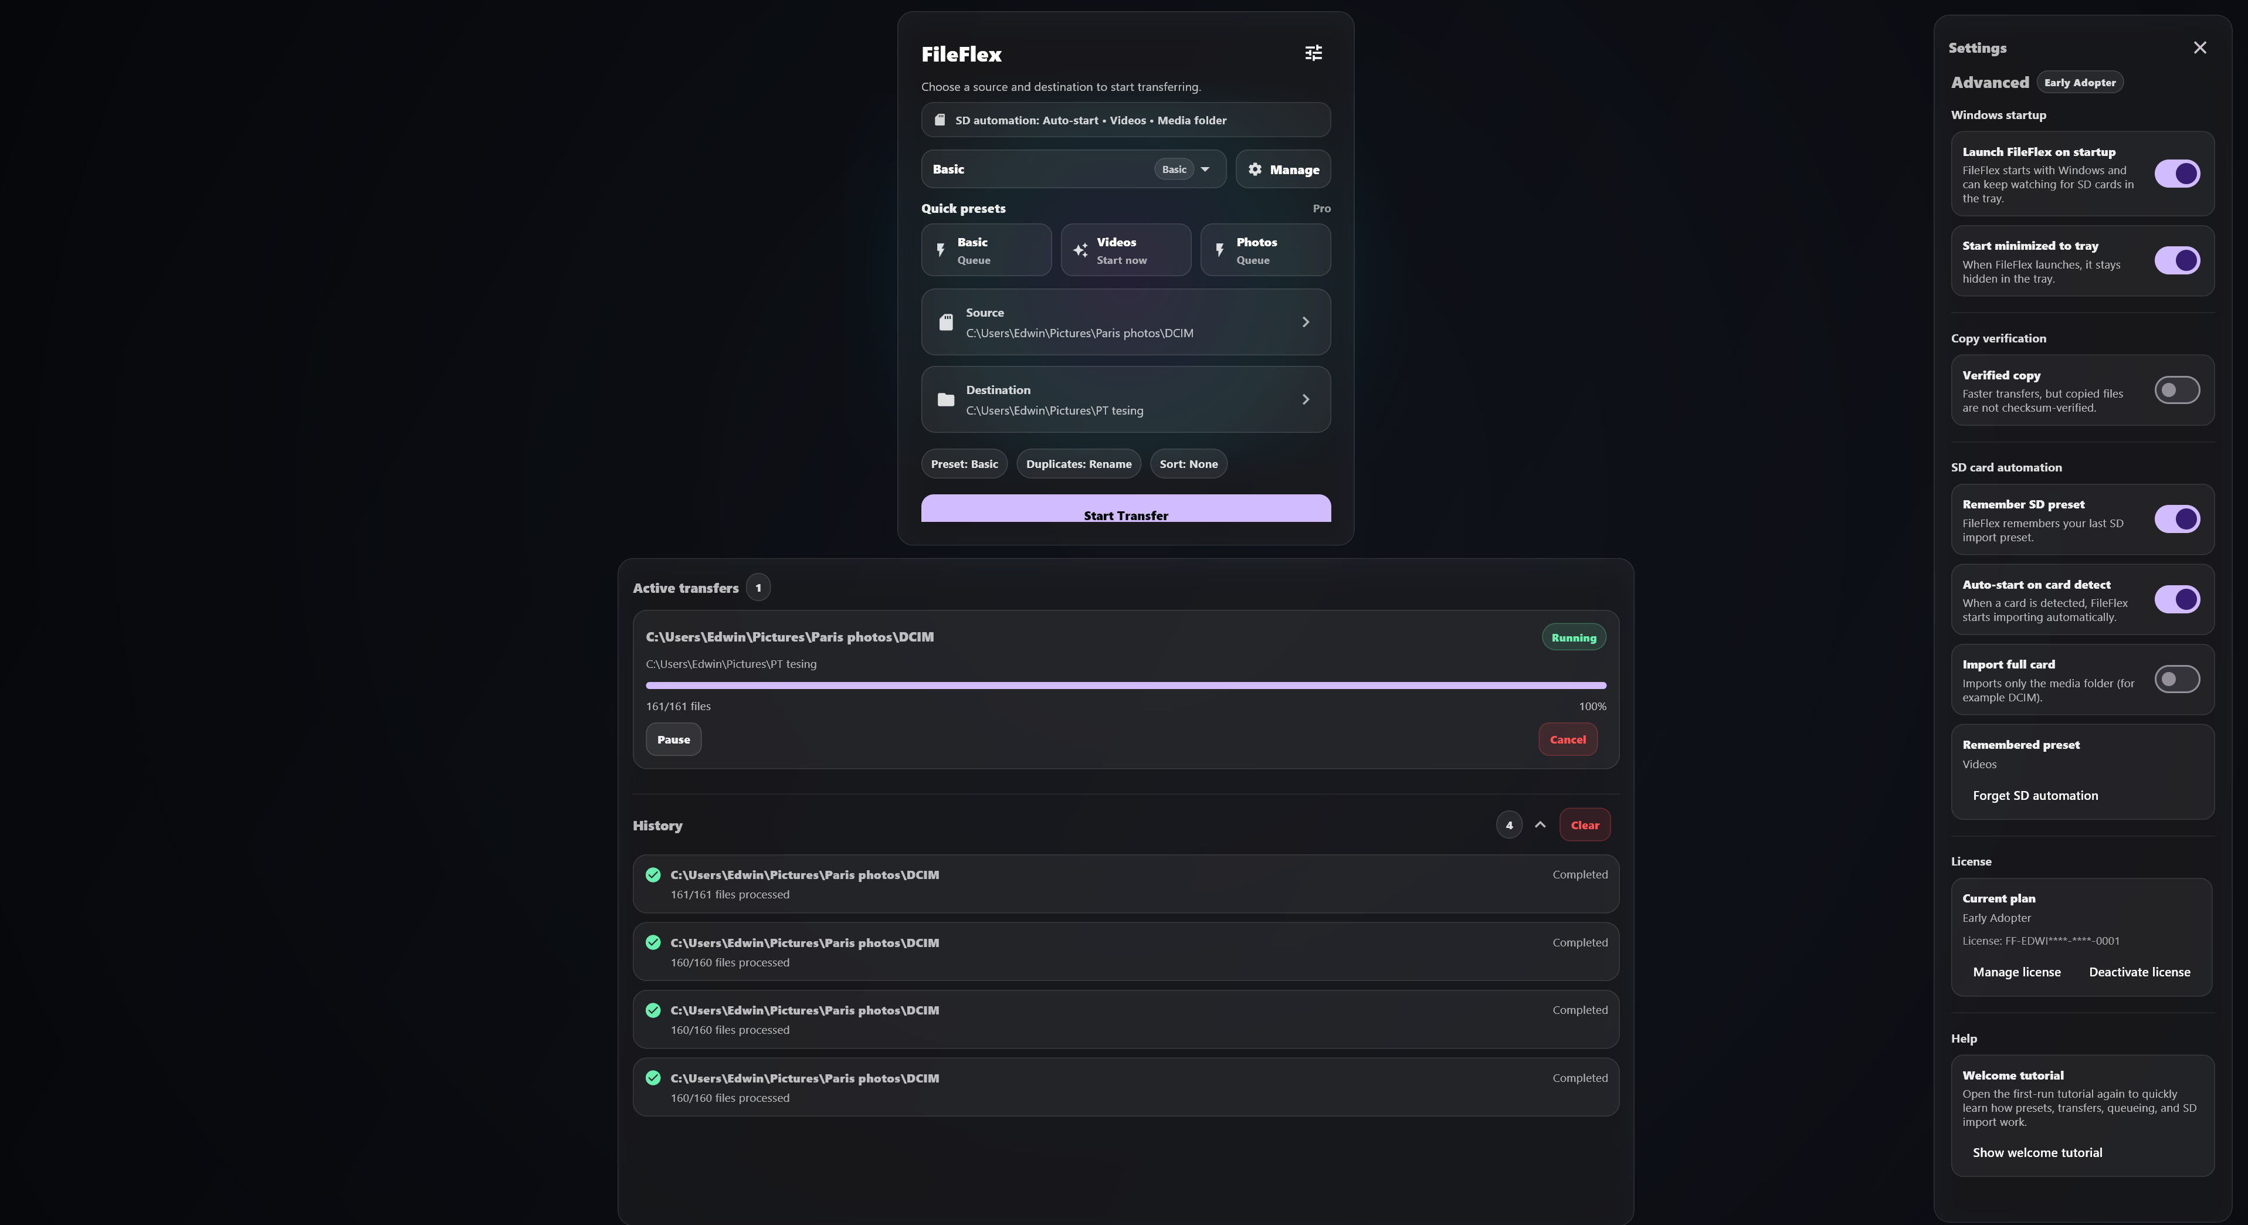
Task: Expand the Source path row chevron
Action: click(x=1306, y=321)
